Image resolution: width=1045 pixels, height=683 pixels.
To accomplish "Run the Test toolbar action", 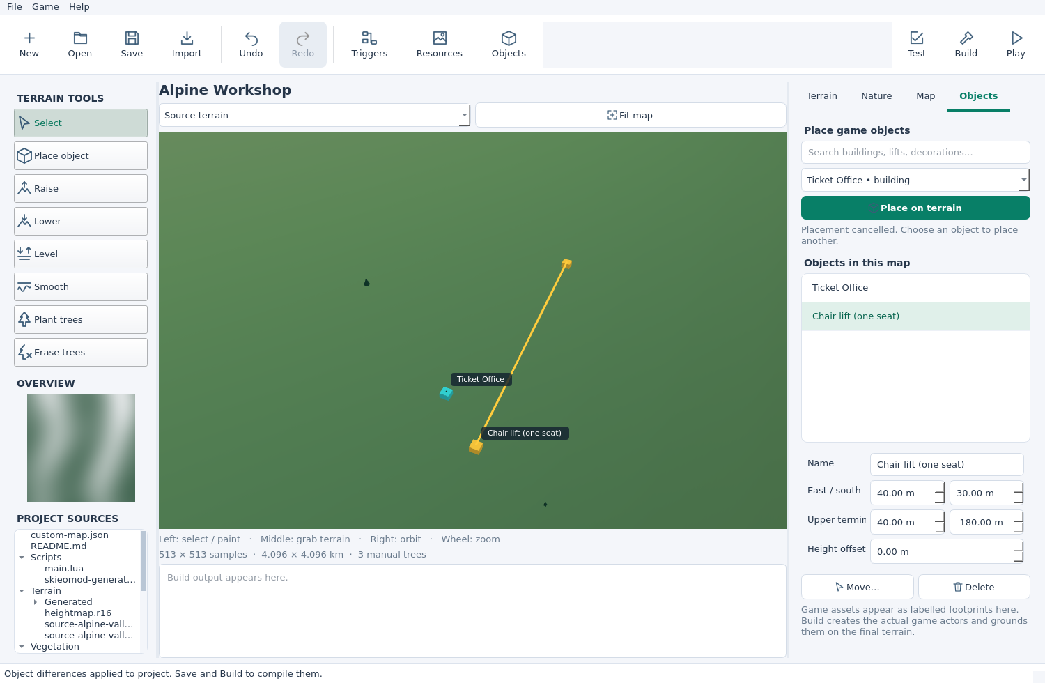I will (x=917, y=45).
